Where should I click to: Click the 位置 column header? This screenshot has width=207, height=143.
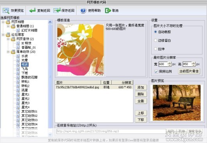(106, 82)
